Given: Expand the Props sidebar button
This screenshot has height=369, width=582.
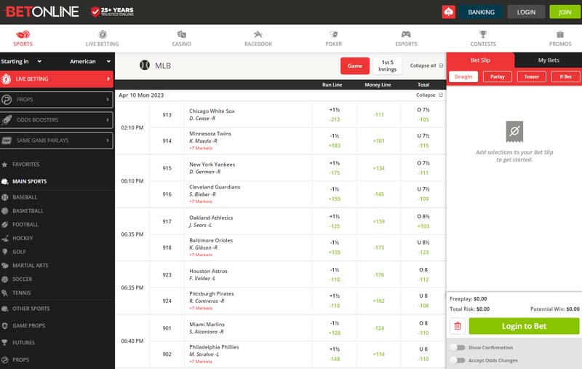Looking at the screenshot, I should pyautogui.click(x=57, y=100).
